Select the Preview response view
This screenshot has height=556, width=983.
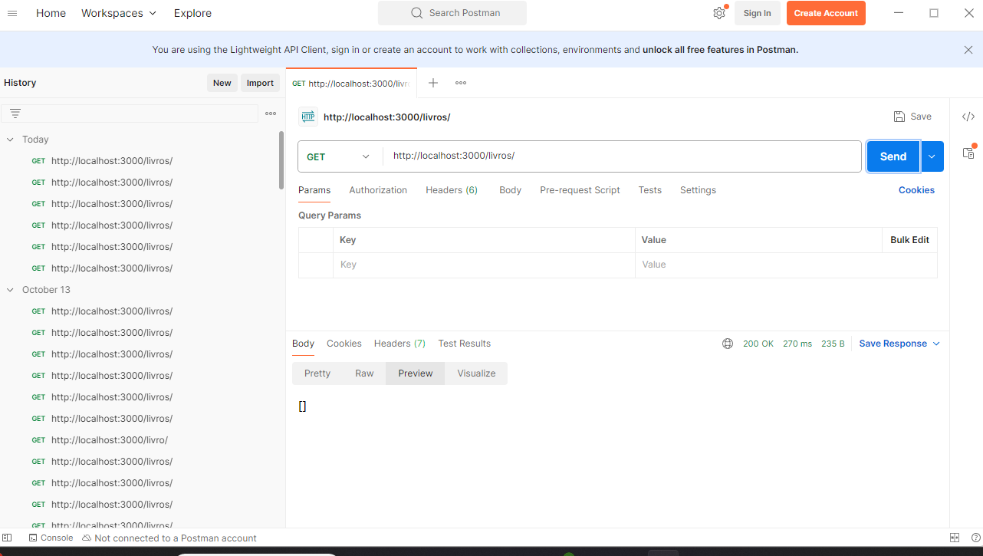tap(416, 373)
